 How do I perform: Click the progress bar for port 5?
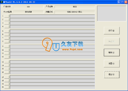click(52, 31)
